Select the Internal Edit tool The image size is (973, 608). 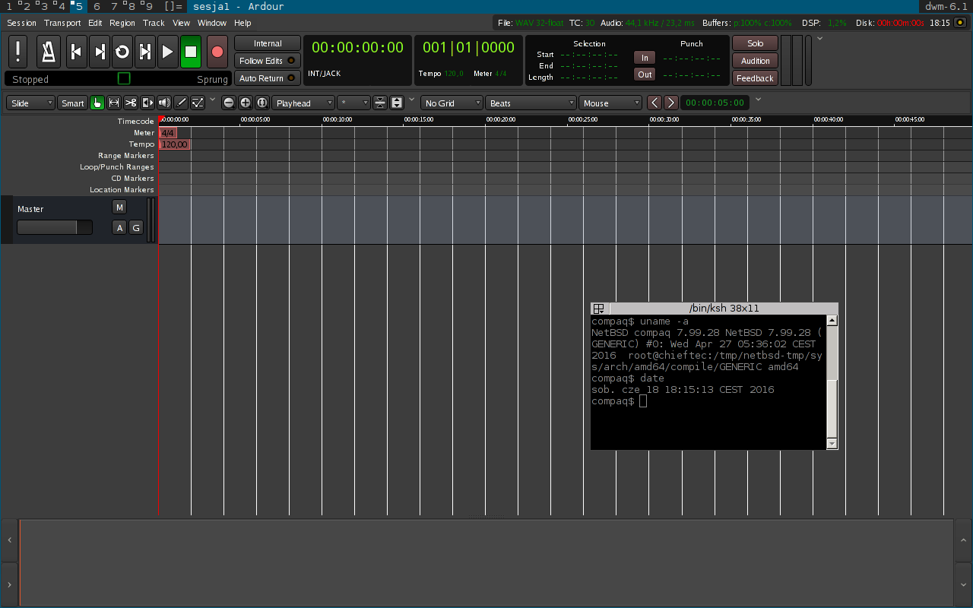198,103
